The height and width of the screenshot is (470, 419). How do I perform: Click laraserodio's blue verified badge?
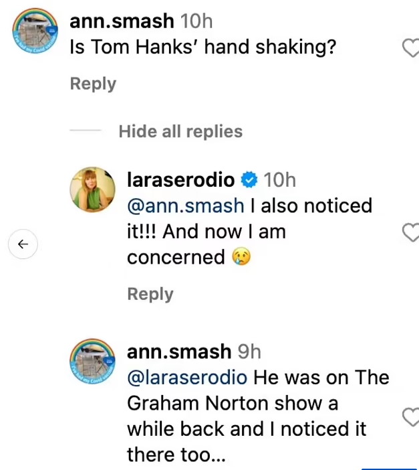pos(249,180)
